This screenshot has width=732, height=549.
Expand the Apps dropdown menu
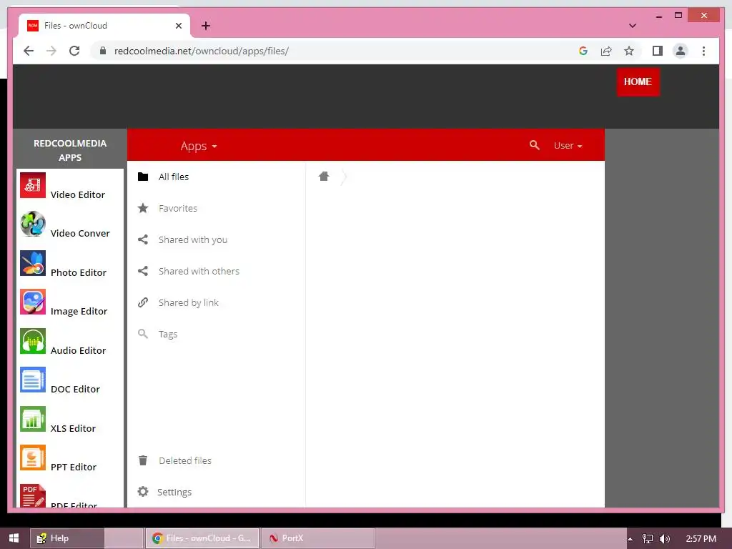point(199,146)
